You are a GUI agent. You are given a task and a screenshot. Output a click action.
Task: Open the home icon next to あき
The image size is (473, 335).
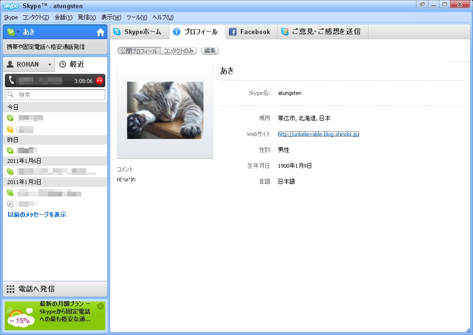click(x=101, y=32)
